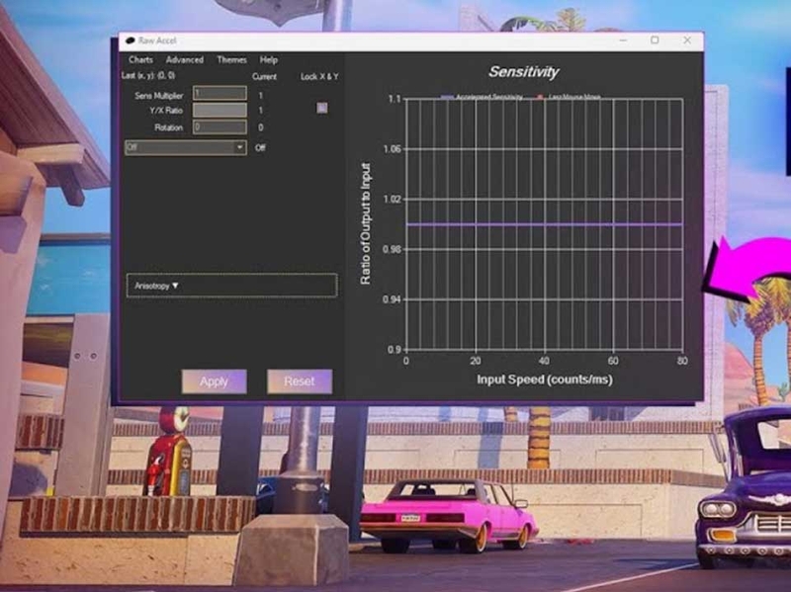The height and width of the screenshot is (592, 791).
Task: Open the Advanced menu
Action: (x=185, y=60)
